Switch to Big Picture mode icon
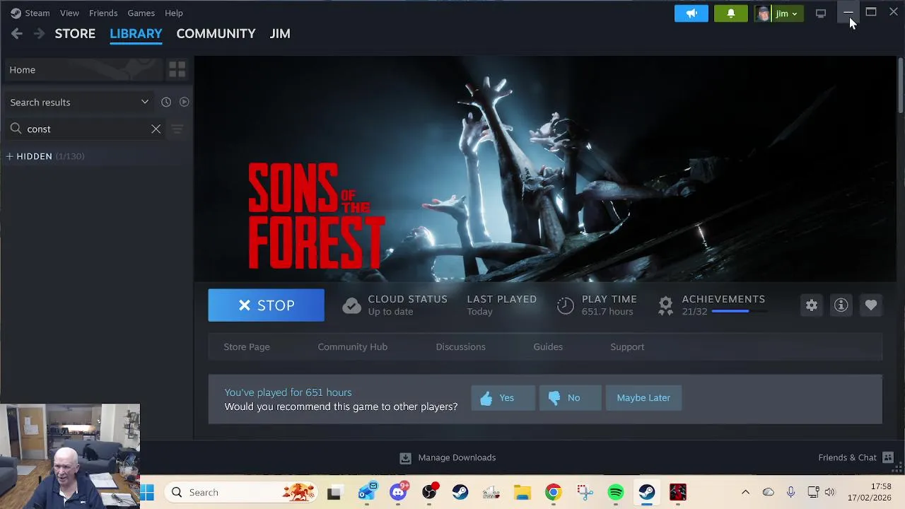This screenshot has width=905, height=509. point(821,13)
